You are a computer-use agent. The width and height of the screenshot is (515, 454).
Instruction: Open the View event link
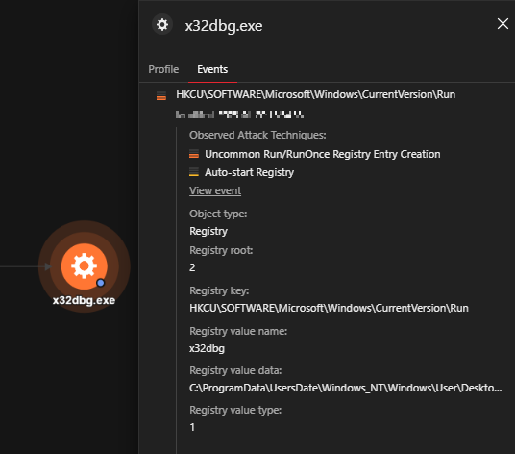click(215, 190)
